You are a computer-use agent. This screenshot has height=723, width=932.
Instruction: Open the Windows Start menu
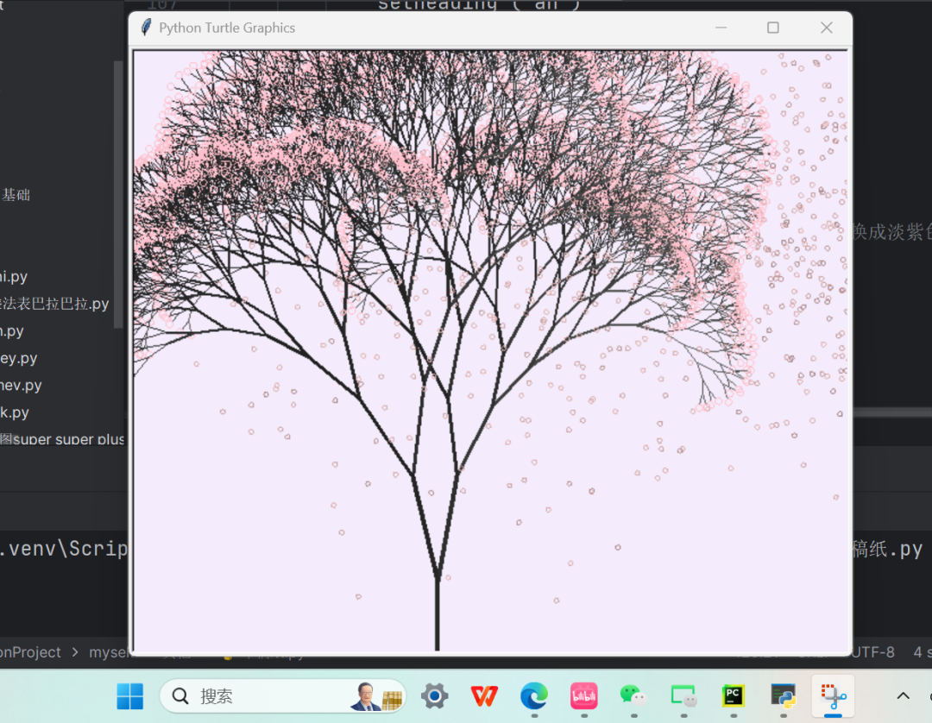click(130, 696)
